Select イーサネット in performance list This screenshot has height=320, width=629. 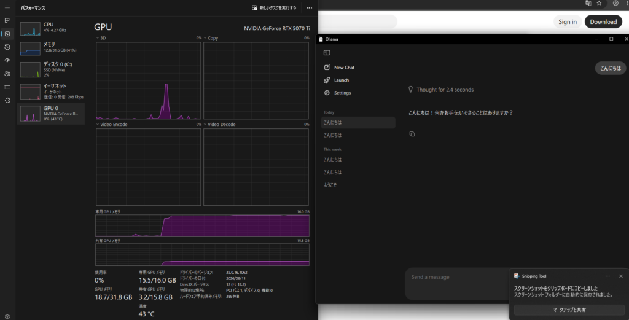click(51, 92)
